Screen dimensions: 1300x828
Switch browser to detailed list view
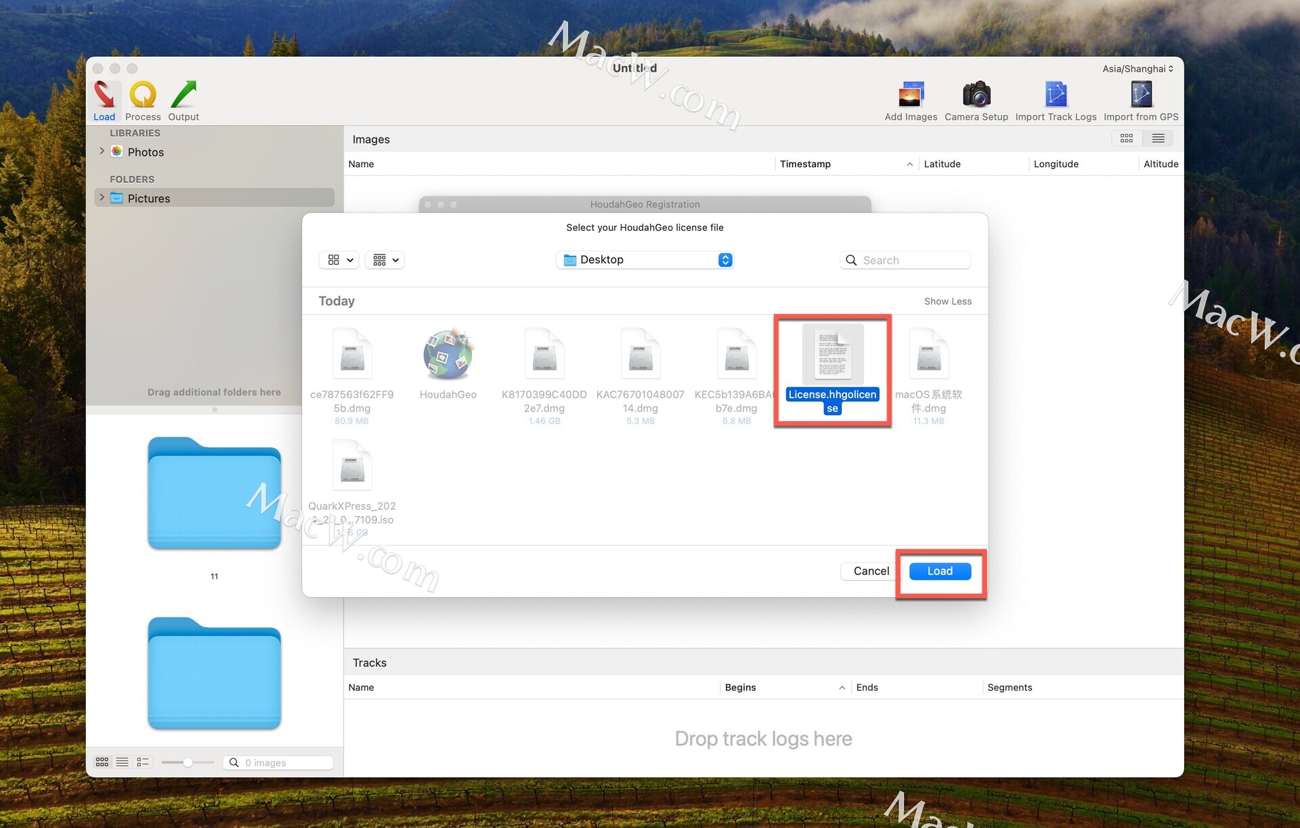coord(143,762)
